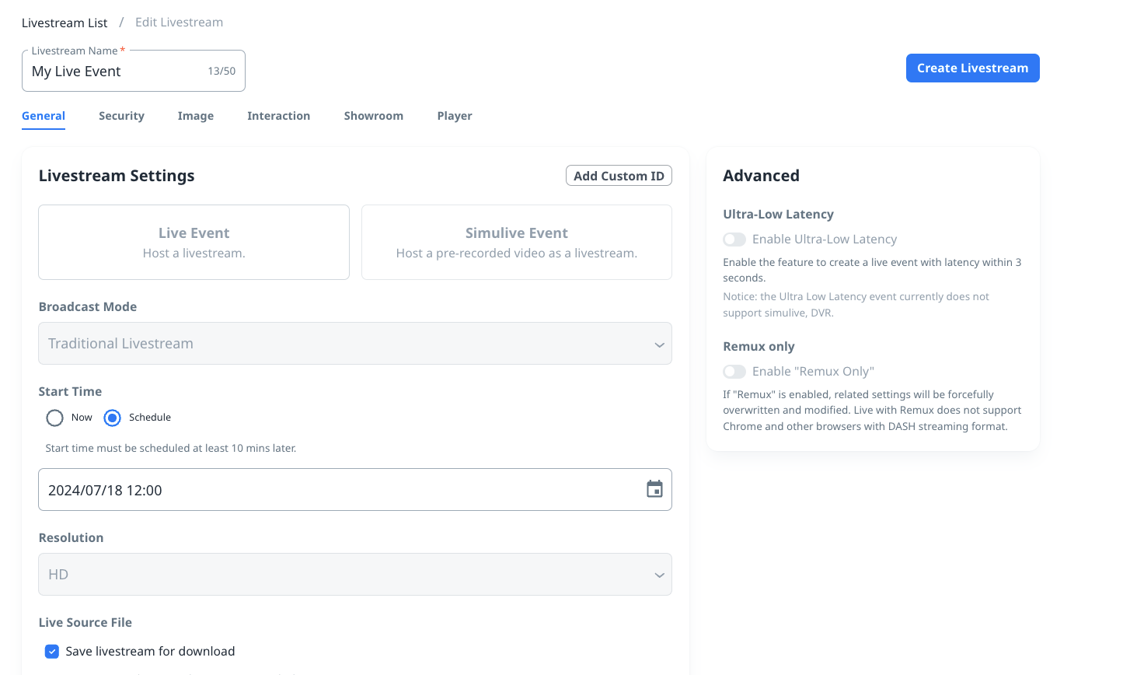Uncheck Save livestream for download

(52, 652)
